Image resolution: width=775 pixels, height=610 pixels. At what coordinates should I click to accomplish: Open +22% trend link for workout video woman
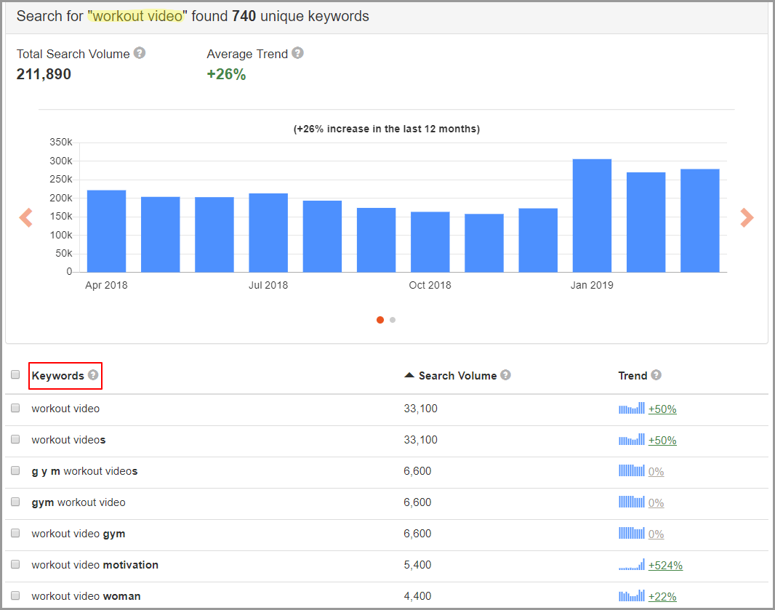click(x=662, y=597)
